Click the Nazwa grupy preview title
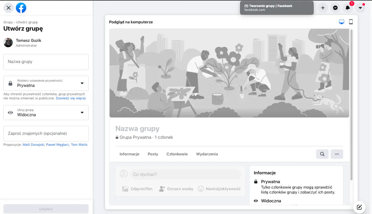This screenshot has height=214, width=372. point(137,128)
